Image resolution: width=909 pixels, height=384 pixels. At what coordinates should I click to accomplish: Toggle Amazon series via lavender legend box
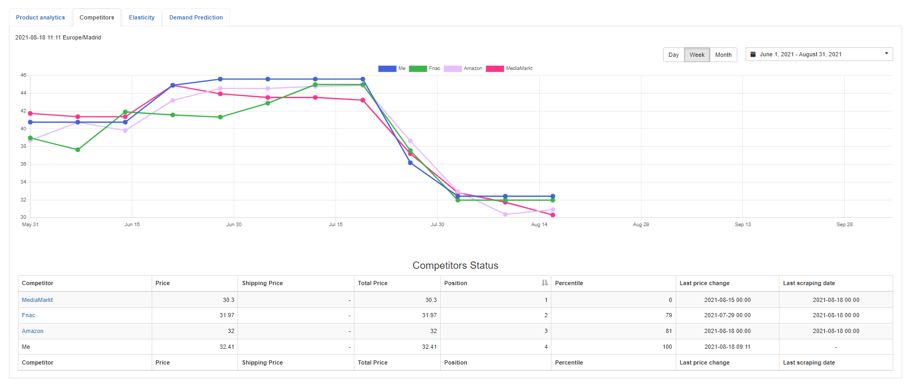[x=452, y=68]
